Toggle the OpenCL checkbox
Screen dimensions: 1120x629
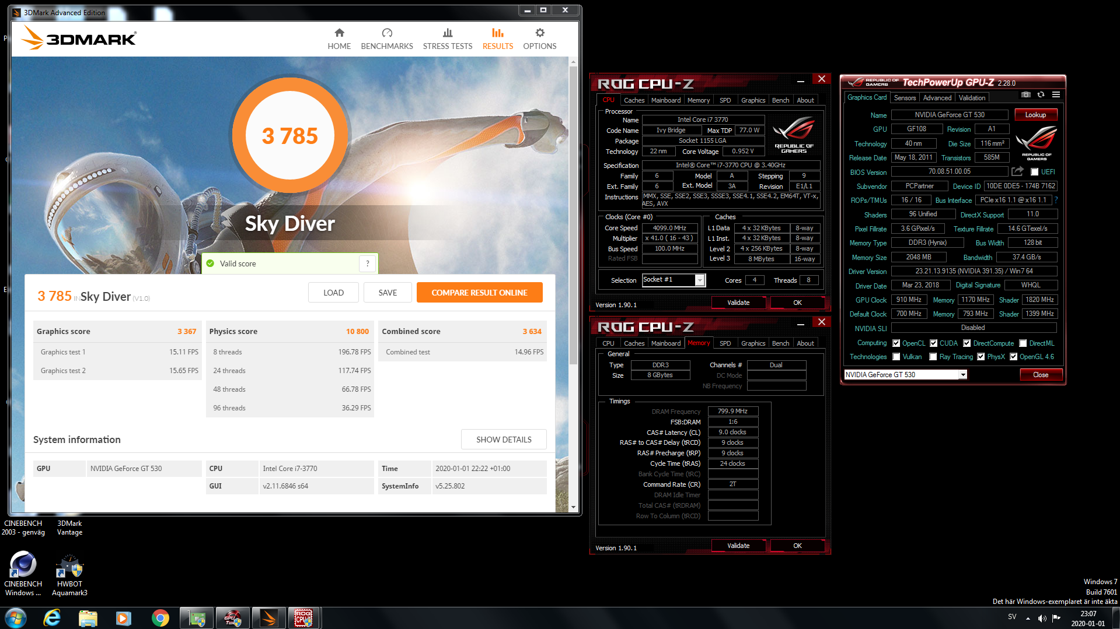tap(896, 343)
